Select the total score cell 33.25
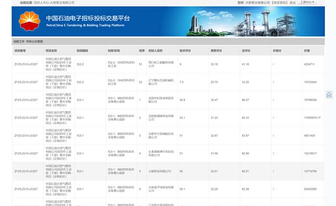Screen dimensions: 336x206 pos(245,82)
